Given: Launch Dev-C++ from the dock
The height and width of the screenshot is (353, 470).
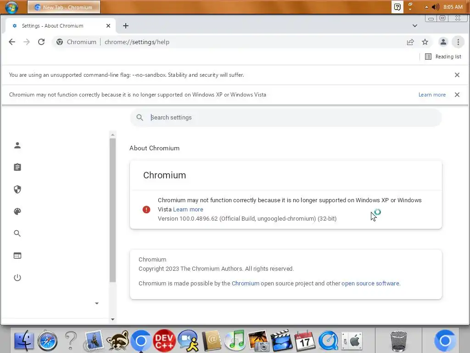Looking at the screenshot, I should (x=164, y=341).
